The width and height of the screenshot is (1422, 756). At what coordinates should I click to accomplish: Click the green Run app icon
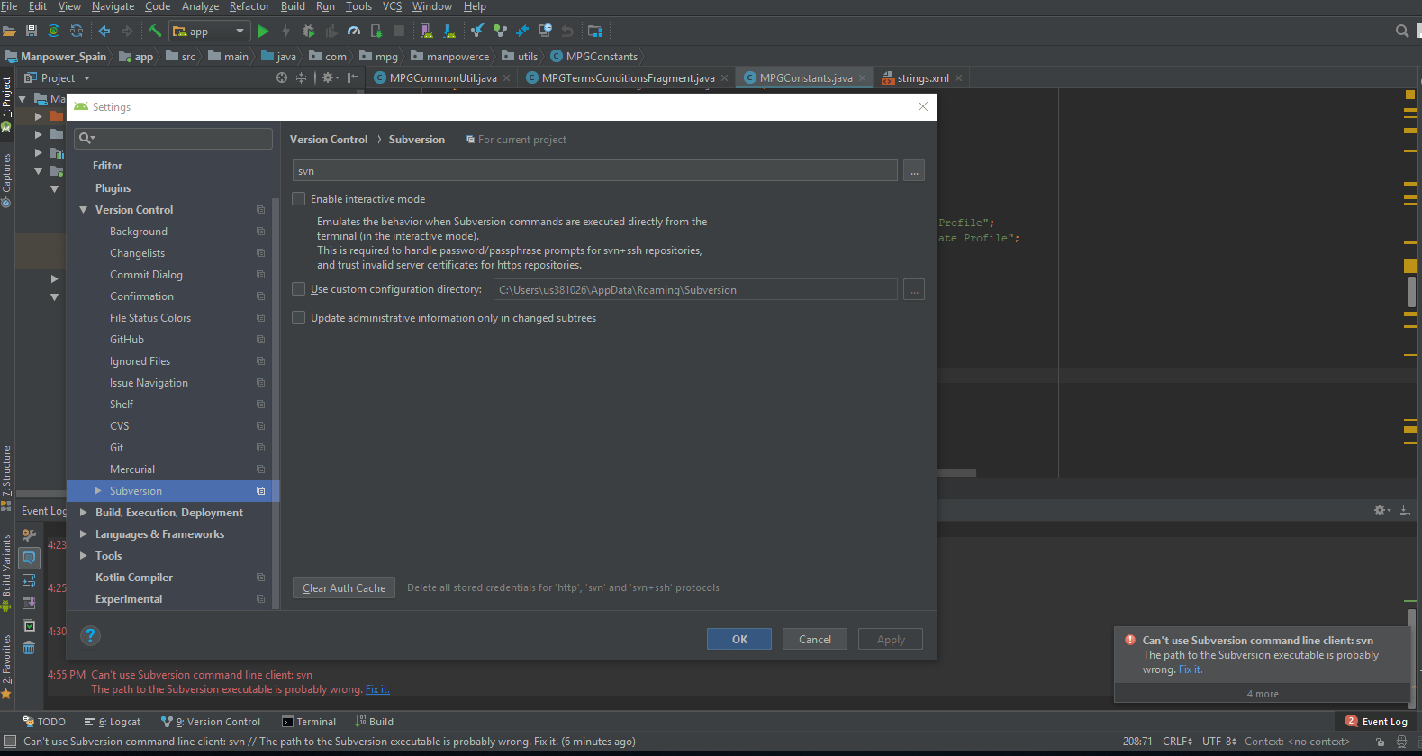(263, 31)
